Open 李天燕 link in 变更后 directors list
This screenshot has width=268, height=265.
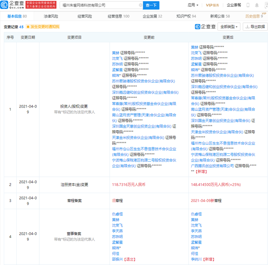[x=196, y=231]
